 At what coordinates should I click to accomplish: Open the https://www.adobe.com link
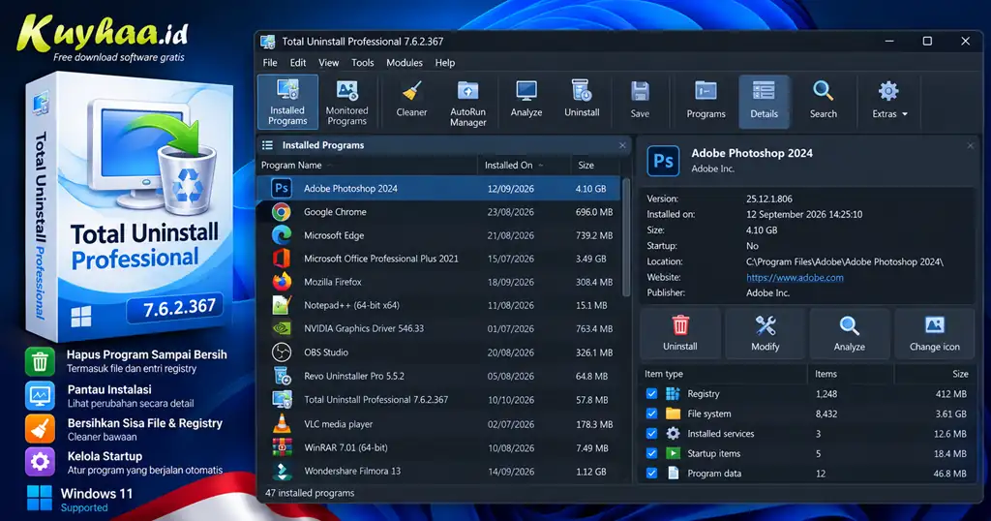tap(795, 278)
